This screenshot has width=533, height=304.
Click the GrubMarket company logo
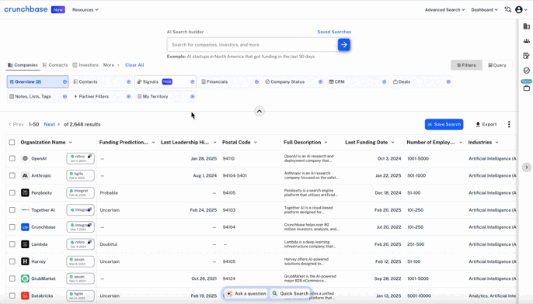[25, 278]
